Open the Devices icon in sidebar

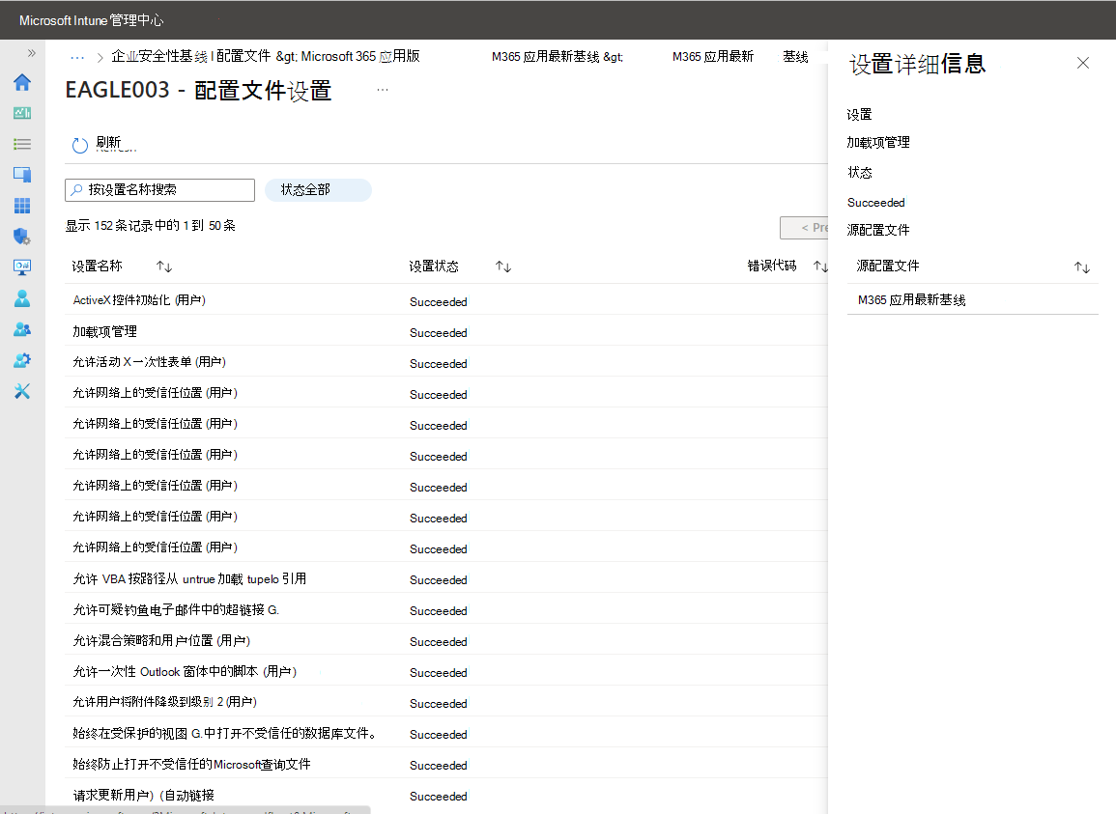22,175
